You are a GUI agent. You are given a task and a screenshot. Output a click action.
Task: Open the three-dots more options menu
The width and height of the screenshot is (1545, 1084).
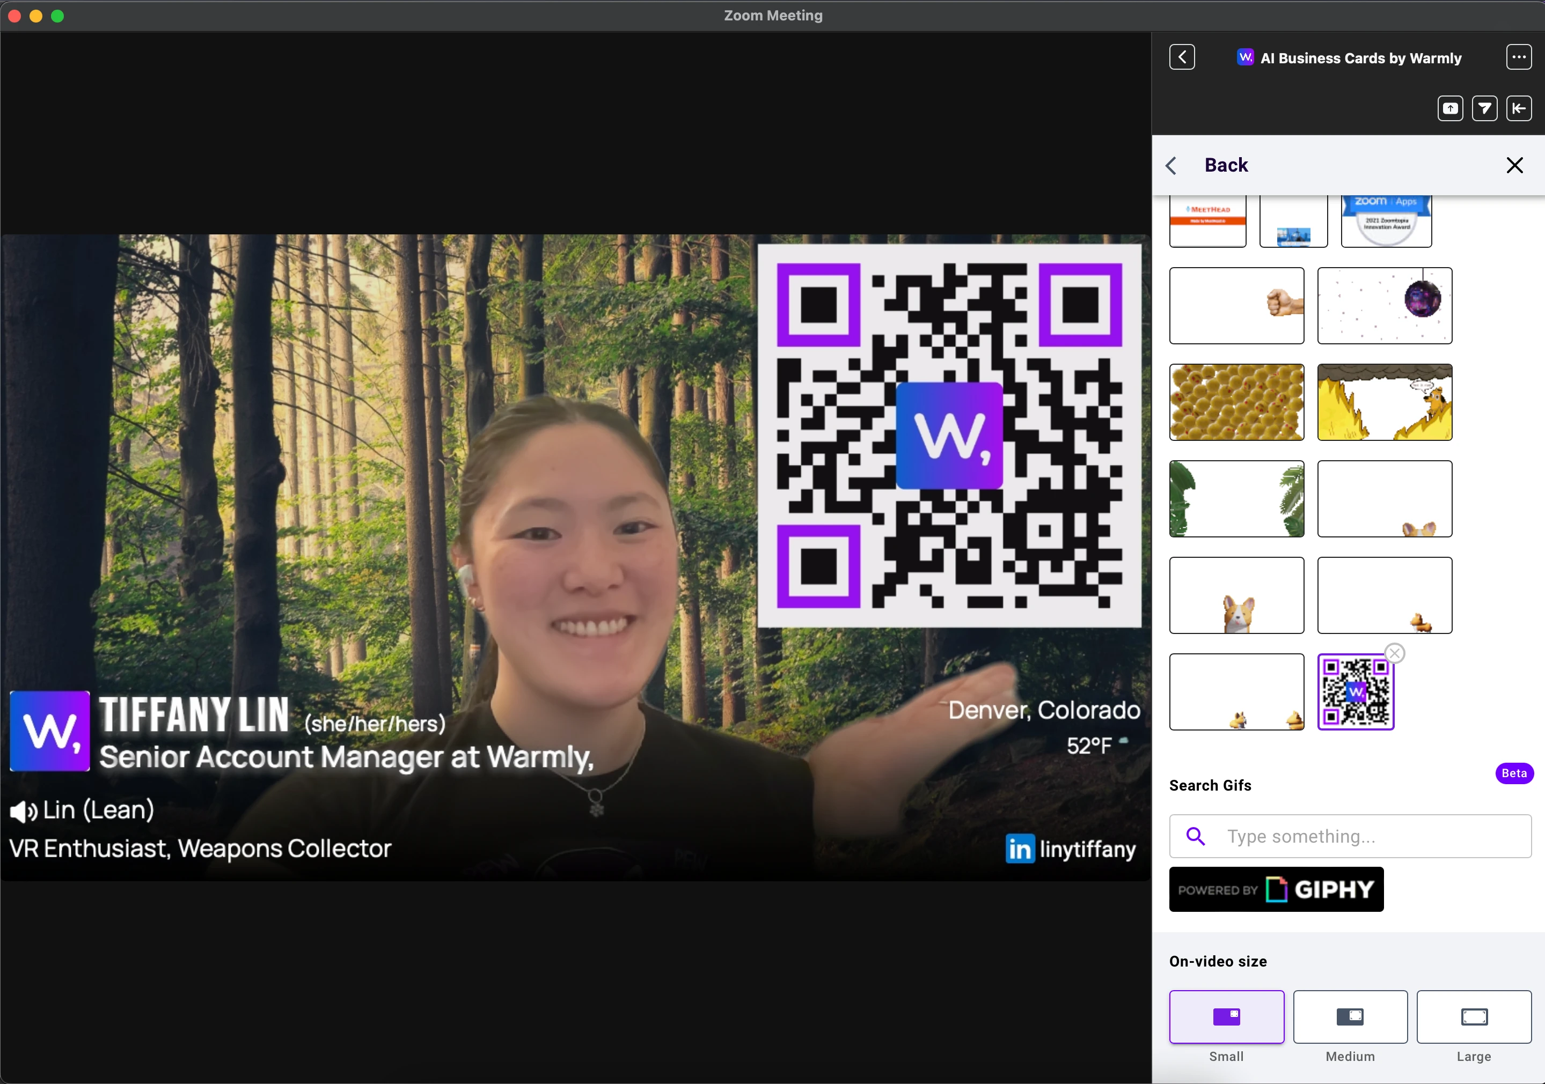(1518, 57)
